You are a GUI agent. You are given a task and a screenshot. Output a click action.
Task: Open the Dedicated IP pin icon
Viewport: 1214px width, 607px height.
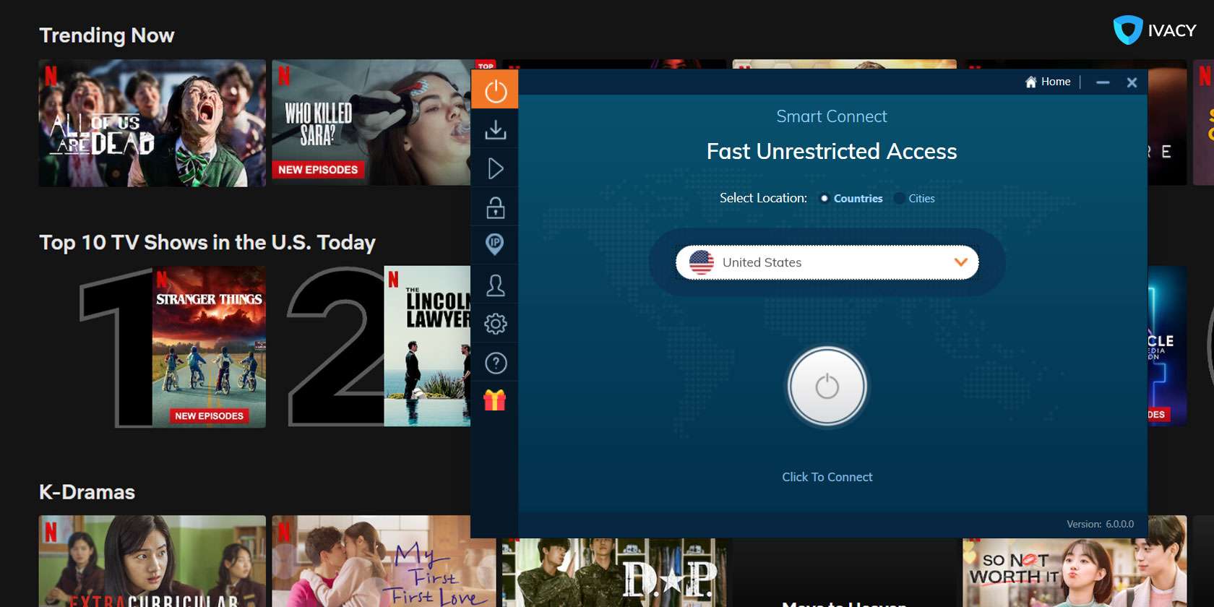point(495,245)
